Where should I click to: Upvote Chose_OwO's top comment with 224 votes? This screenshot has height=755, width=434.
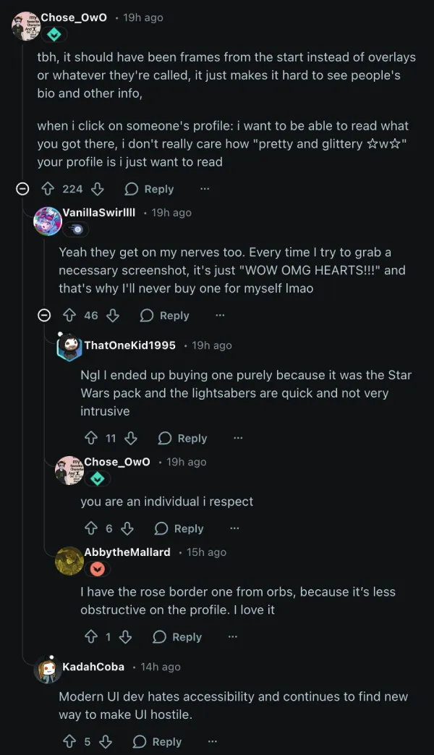click(48, 189)
